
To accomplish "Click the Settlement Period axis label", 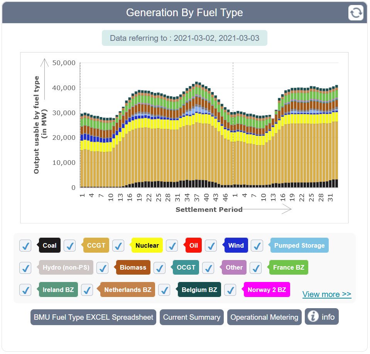I will pos(209,210).
